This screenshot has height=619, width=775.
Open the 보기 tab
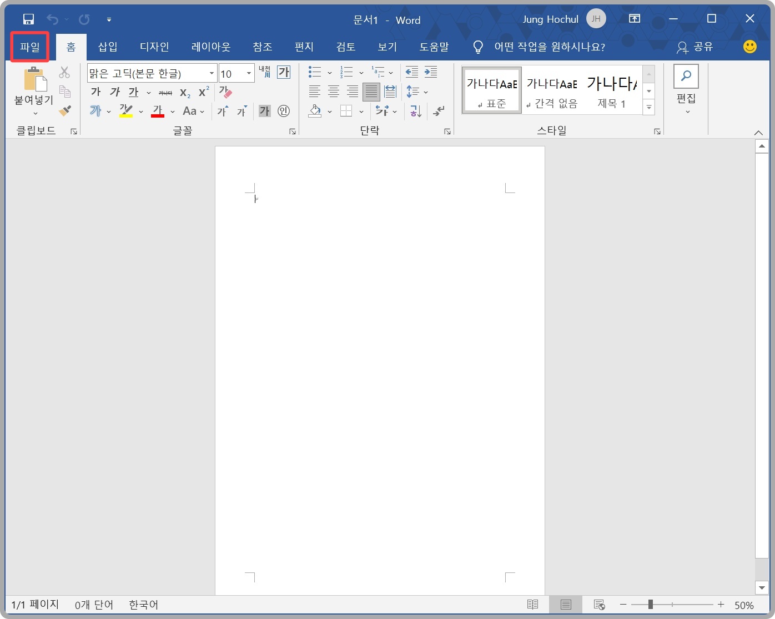click(x=387, y=47)
